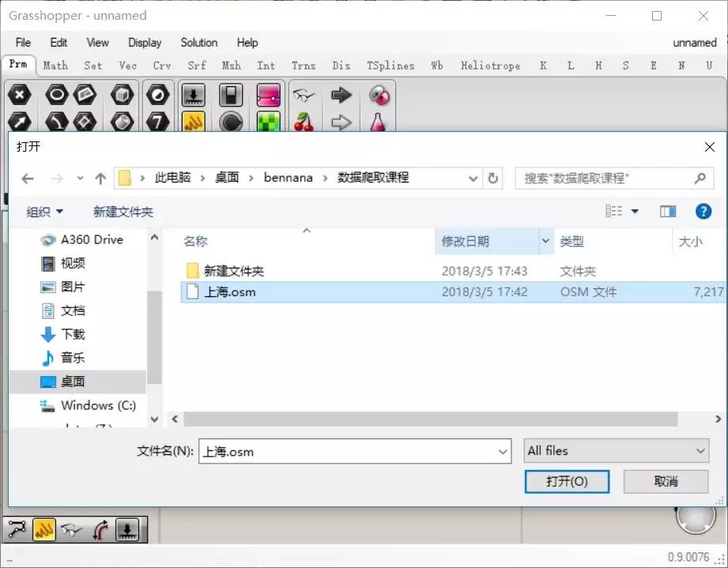Expand the 文件名 combo box dropdown
This screenshot has height=568, width=728.
[503, 452]
